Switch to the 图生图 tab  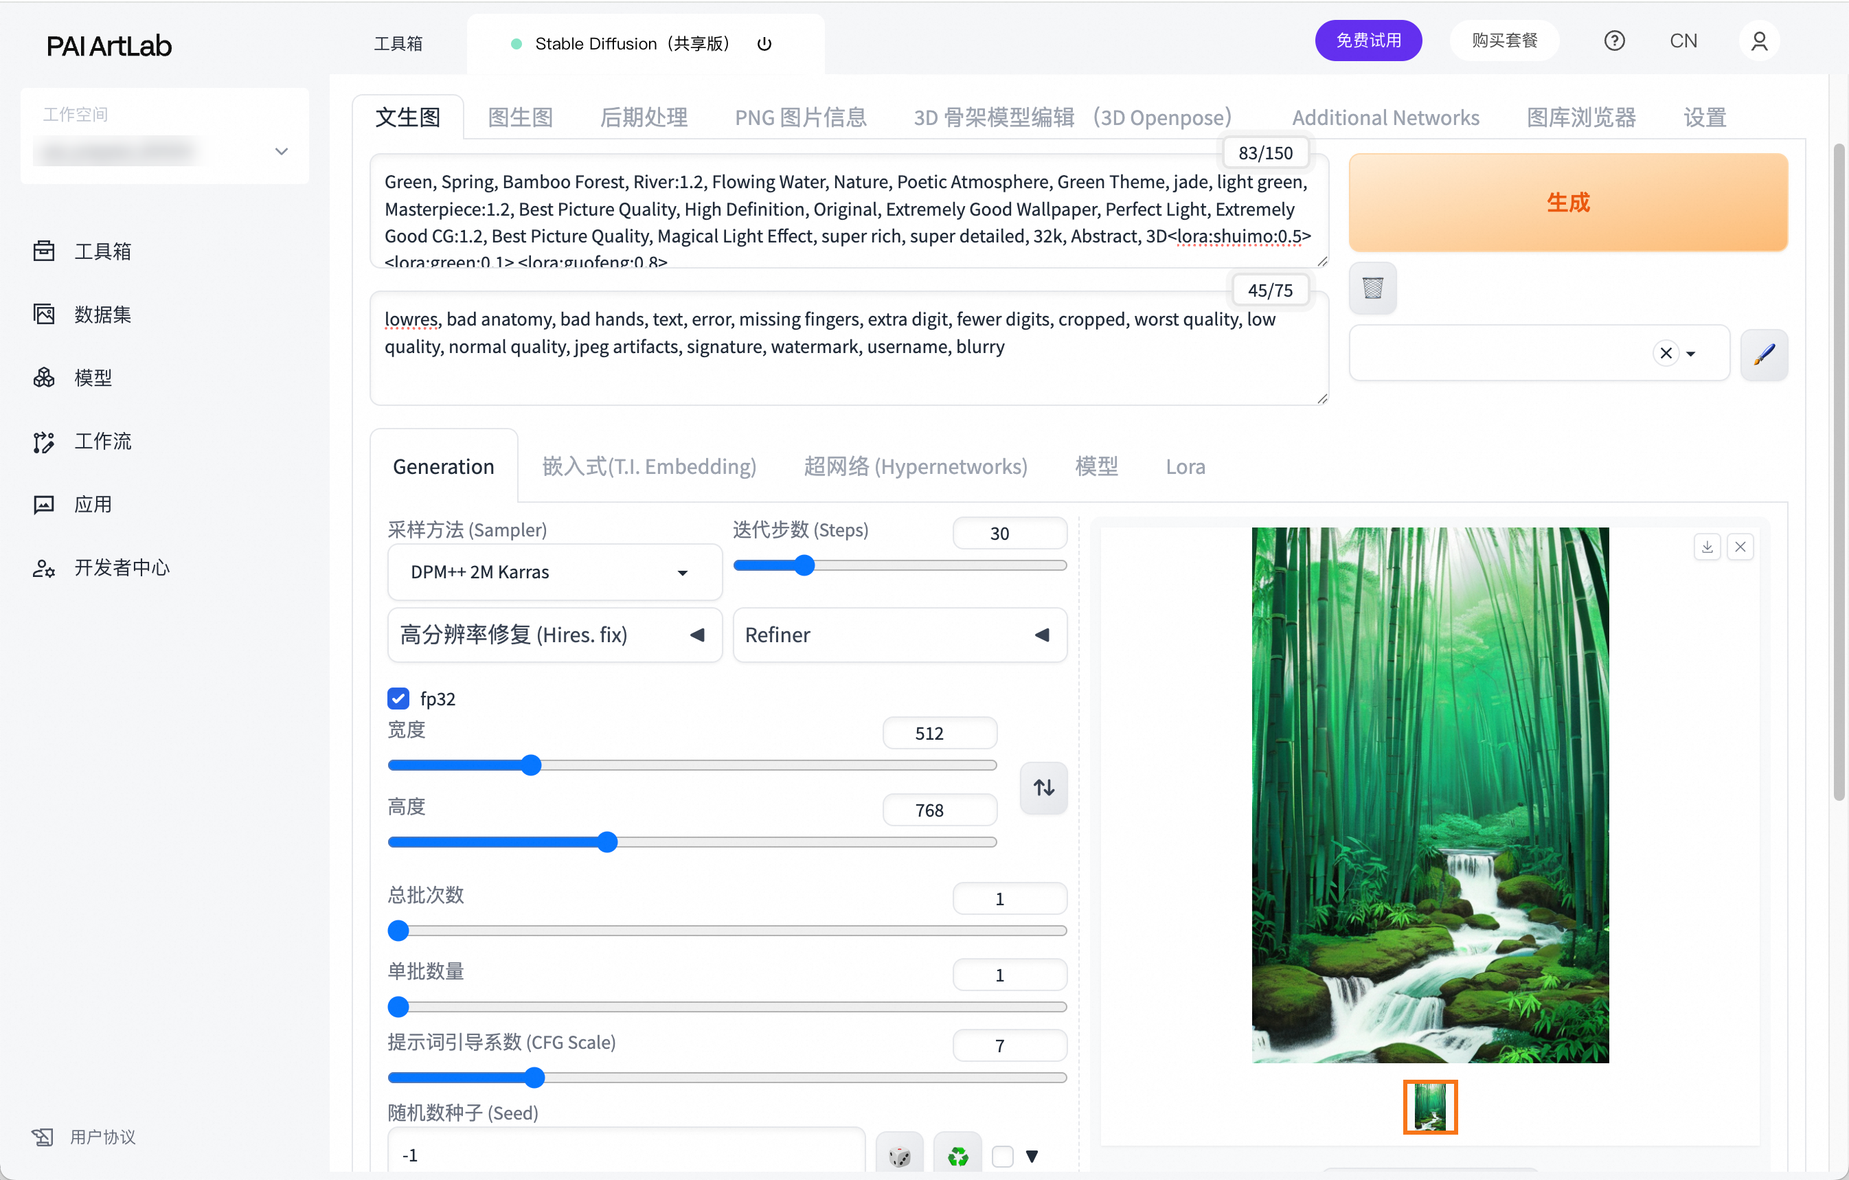[520, 117]
